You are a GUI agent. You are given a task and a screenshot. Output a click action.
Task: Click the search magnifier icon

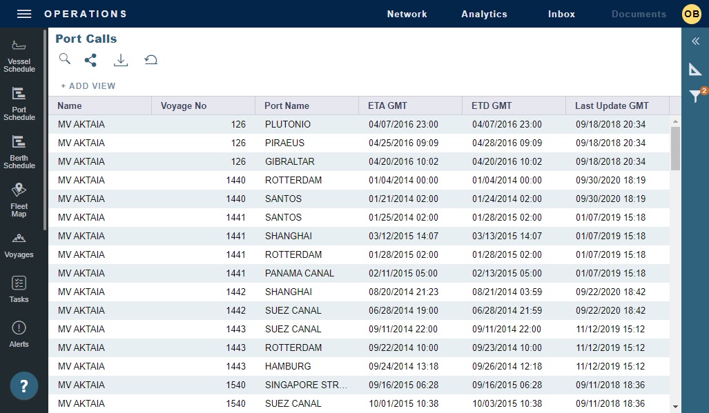tap(65, 59)
